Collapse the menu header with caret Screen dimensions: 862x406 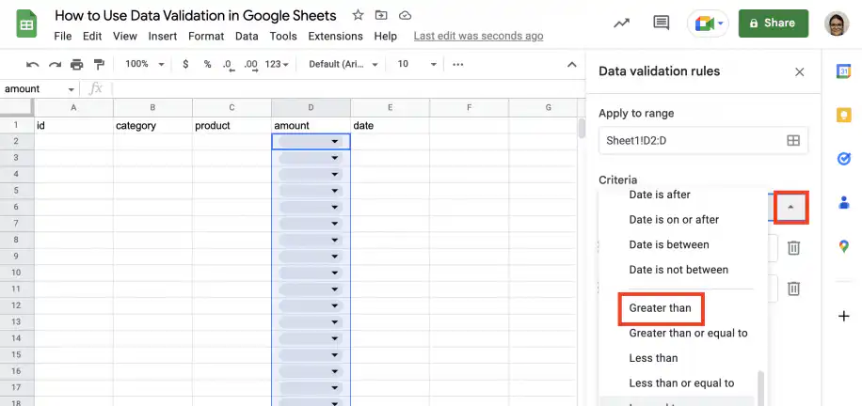(x=572, y=64)
